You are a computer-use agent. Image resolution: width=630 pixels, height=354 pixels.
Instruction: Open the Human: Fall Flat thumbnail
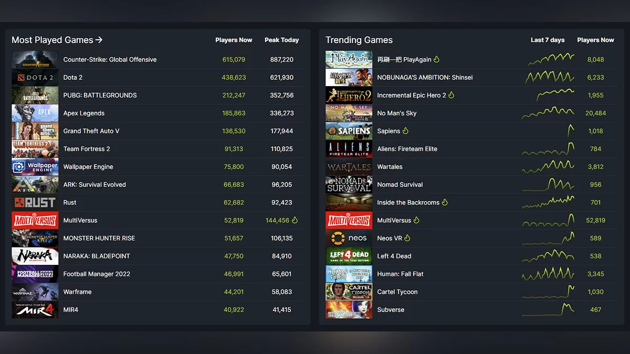[x=349, y=274]
